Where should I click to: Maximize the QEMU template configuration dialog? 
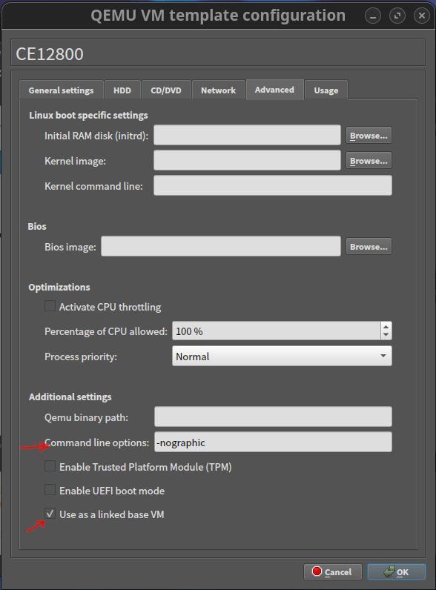397,16
